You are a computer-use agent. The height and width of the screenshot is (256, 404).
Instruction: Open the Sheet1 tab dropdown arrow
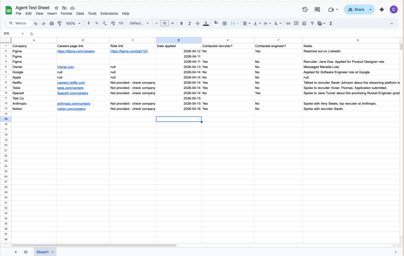pos(52,252)
